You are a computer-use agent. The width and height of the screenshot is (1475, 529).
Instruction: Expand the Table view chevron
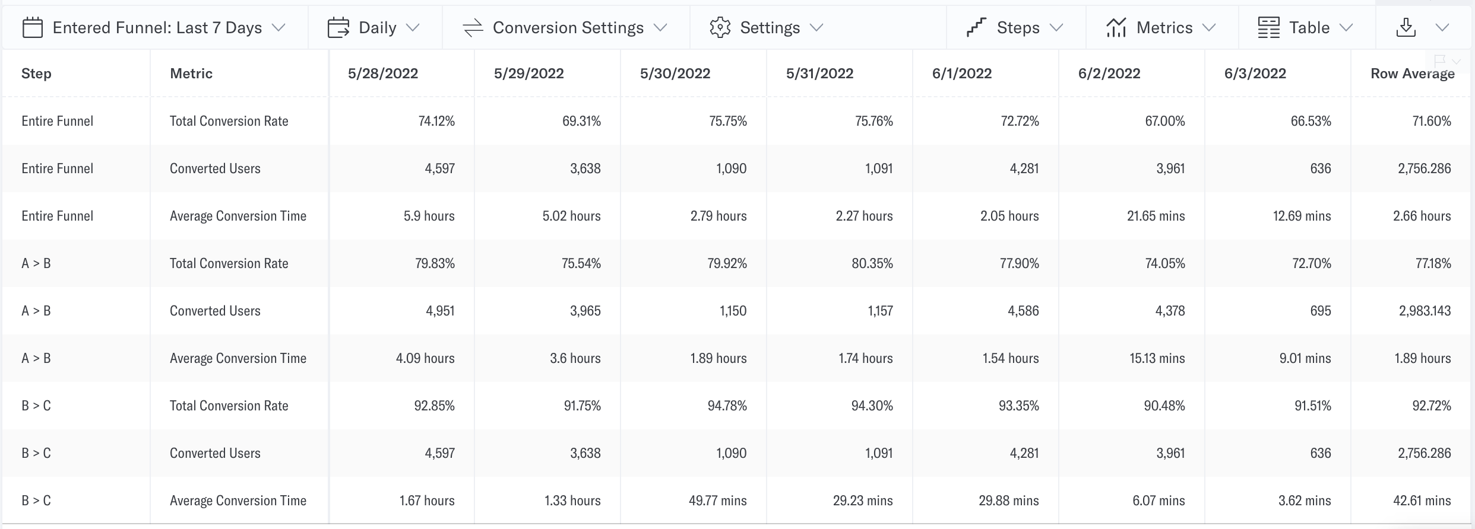[1346, 28]
